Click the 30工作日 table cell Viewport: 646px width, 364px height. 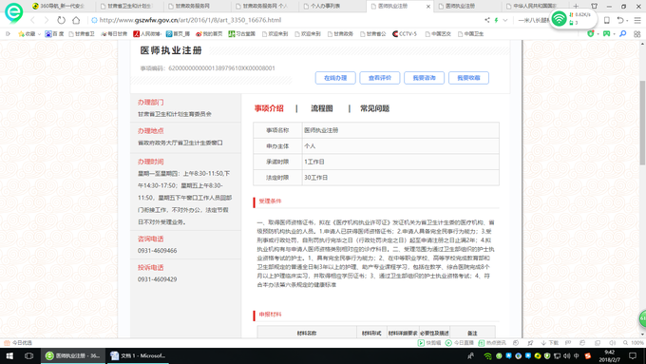tap(401, 178)
